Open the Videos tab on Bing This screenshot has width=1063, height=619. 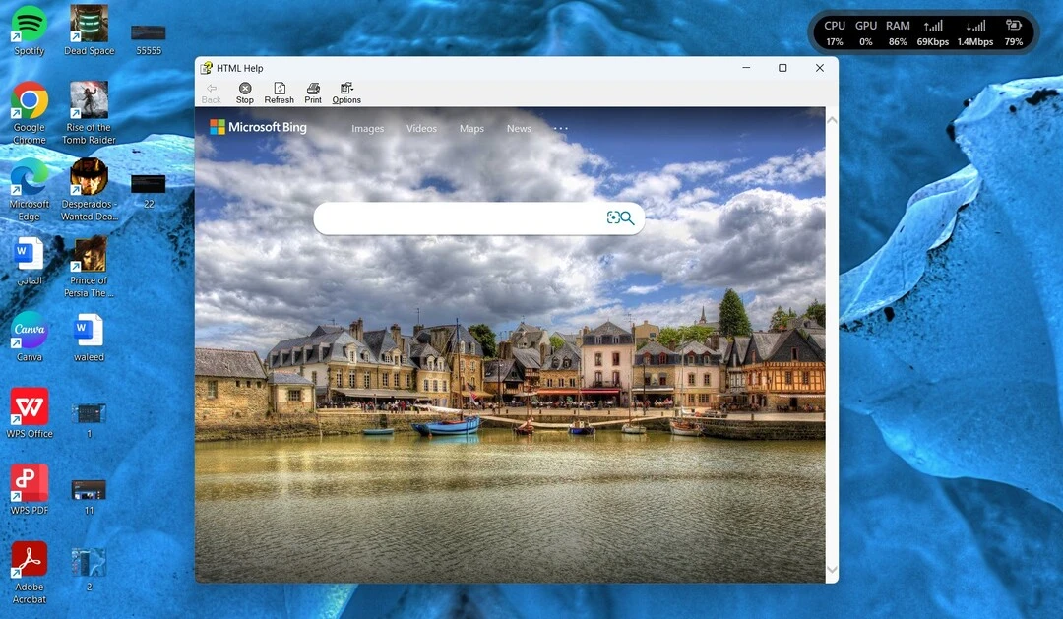421,128
